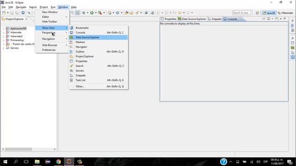
Task: Click New Window in the Window menu
Action: [52, 12]
